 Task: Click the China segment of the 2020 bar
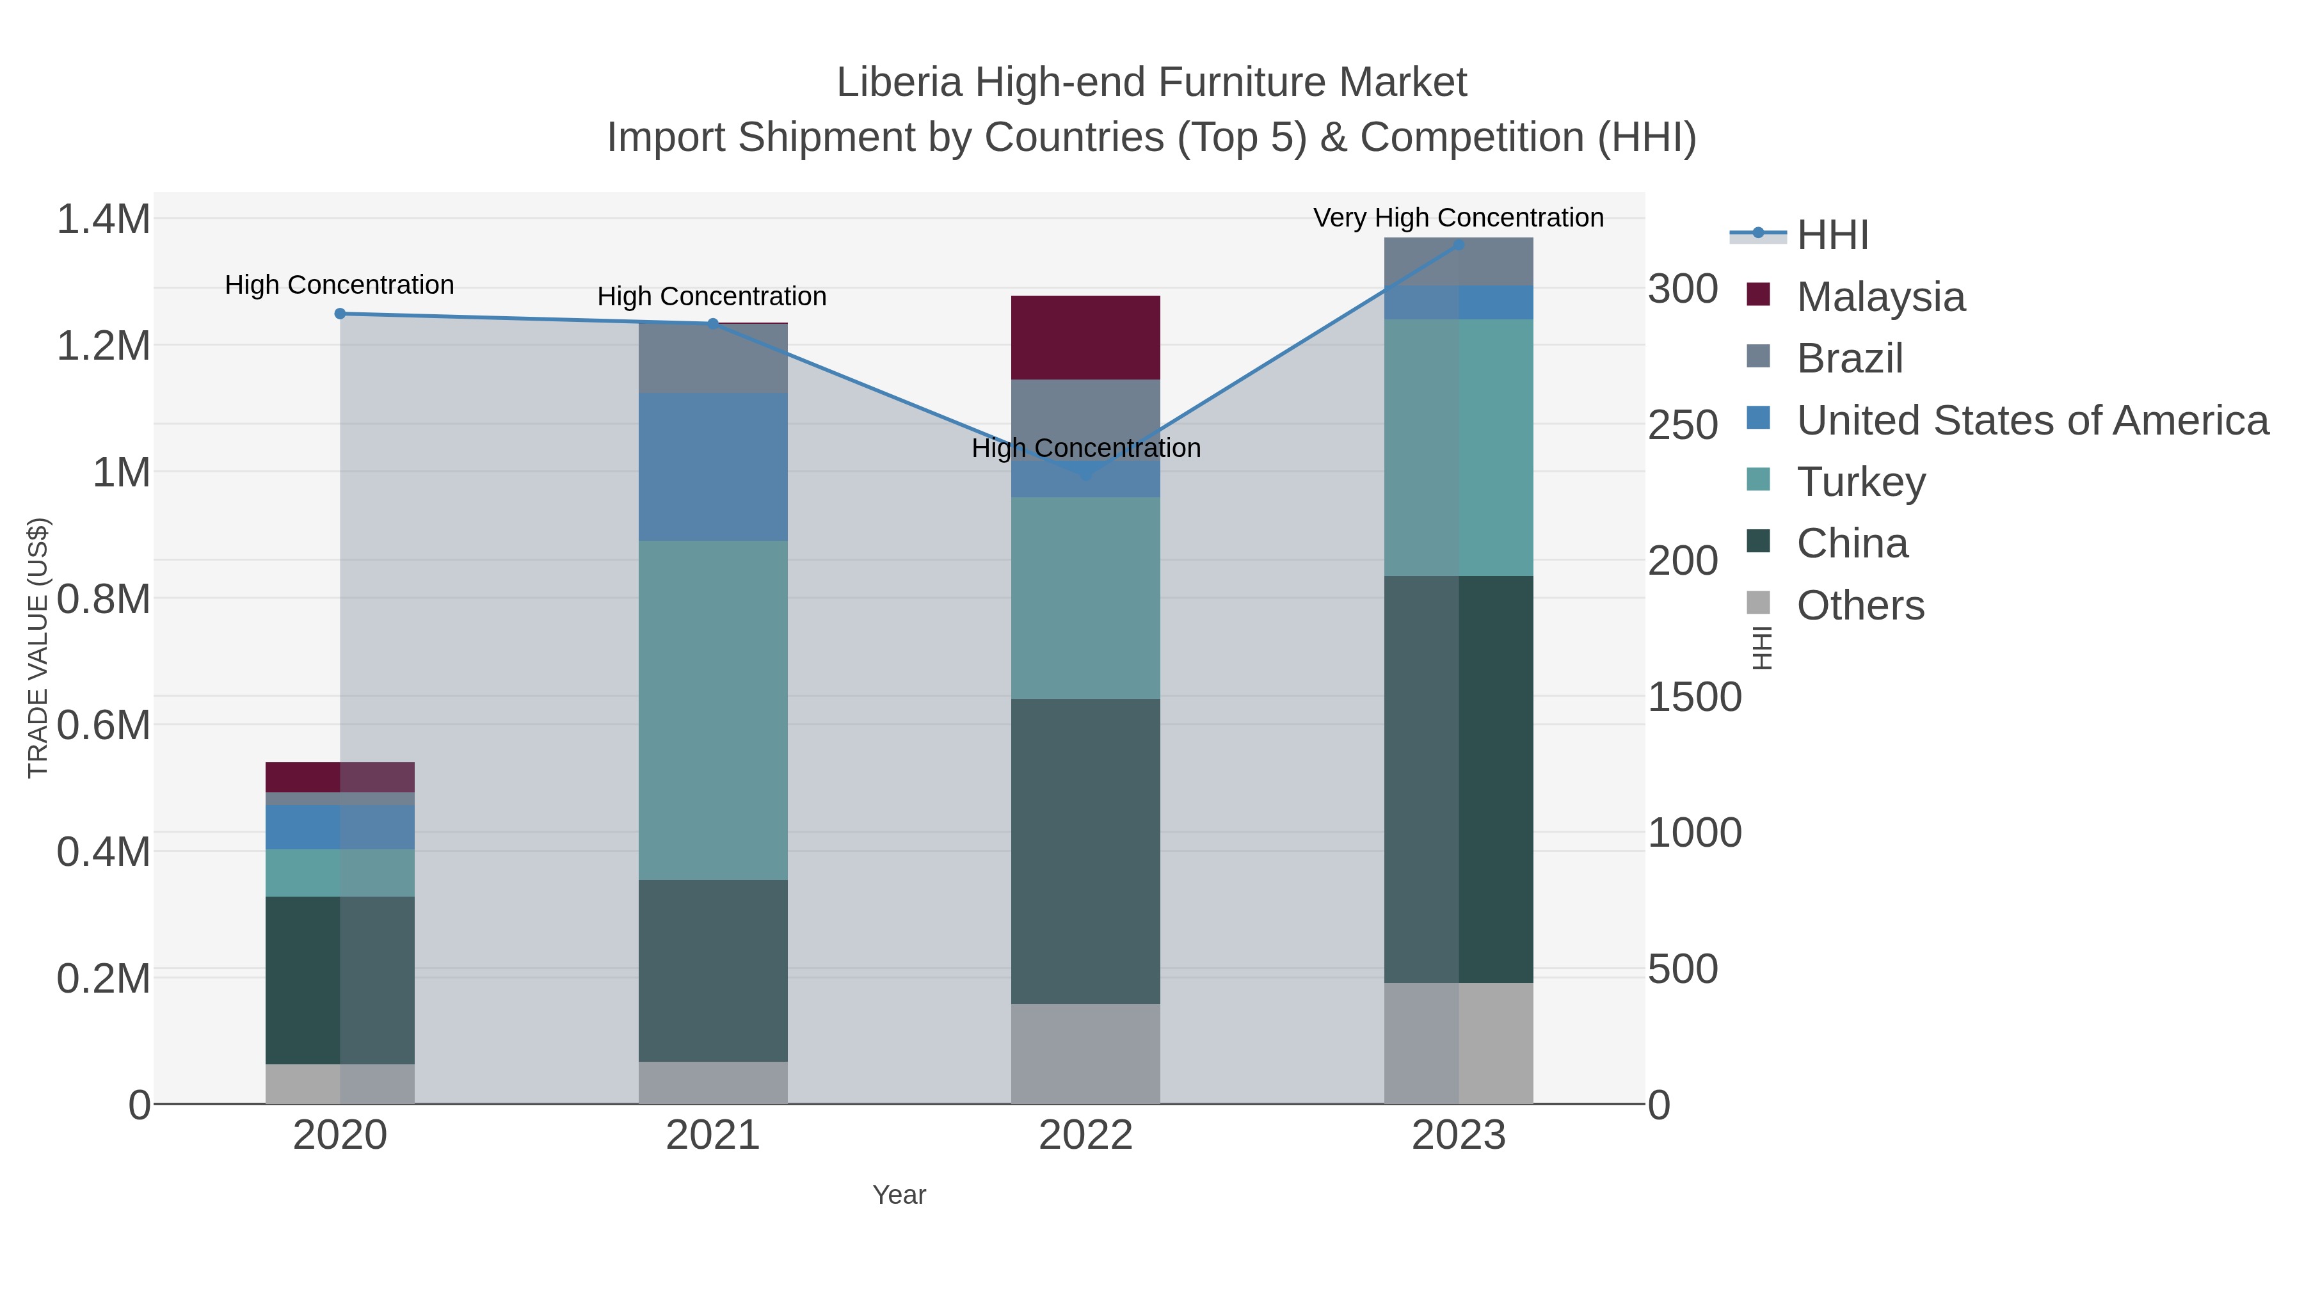coord(340,980)
